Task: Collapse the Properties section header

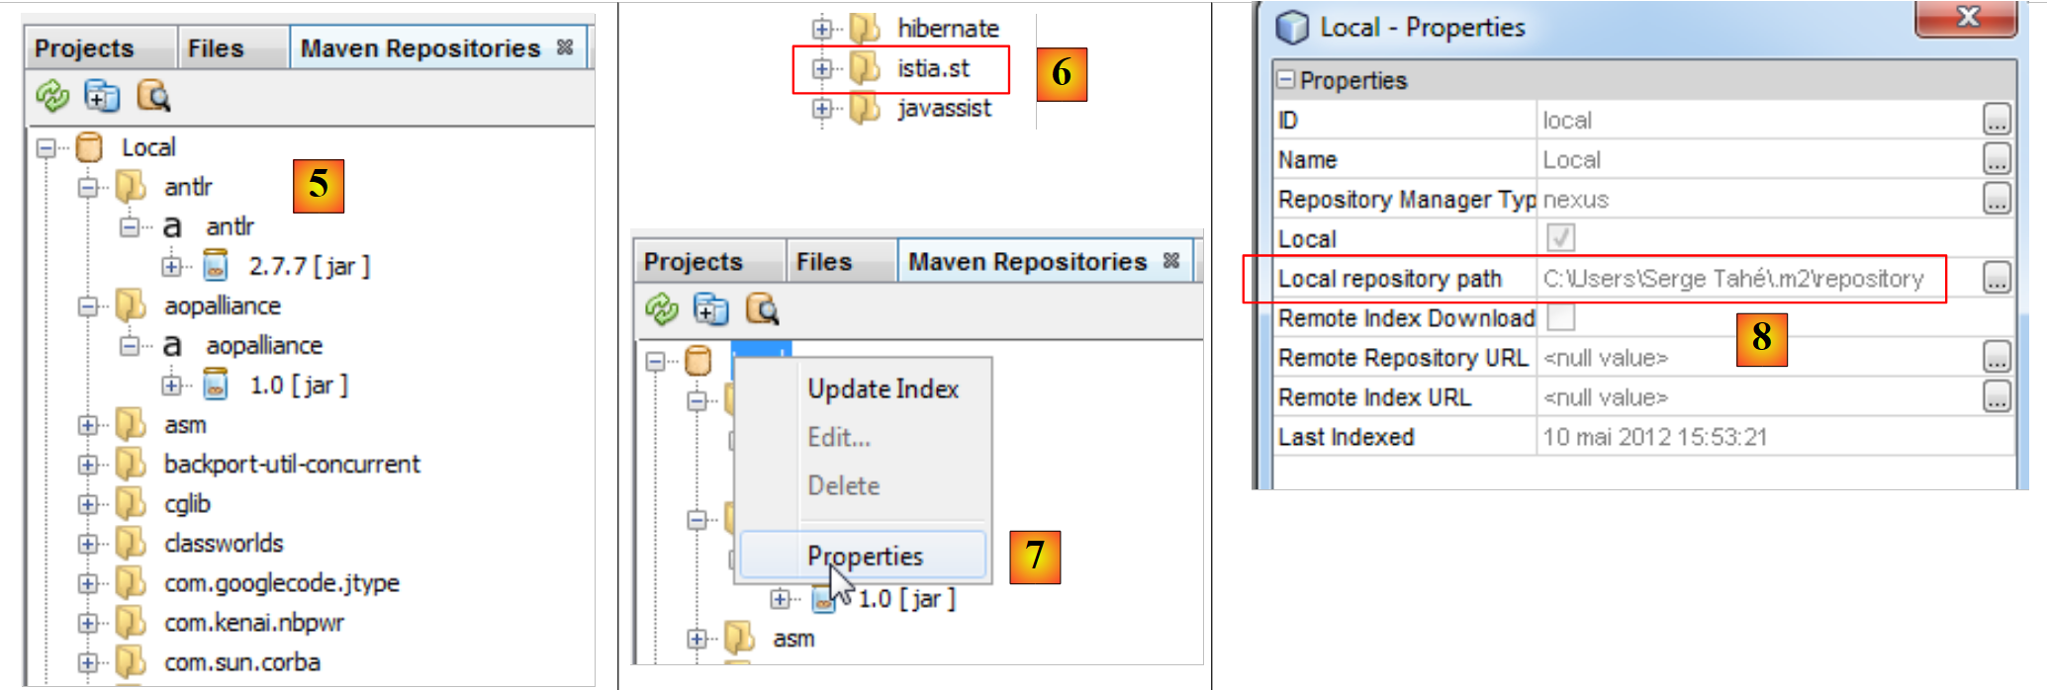Action: coord(1285,80)
